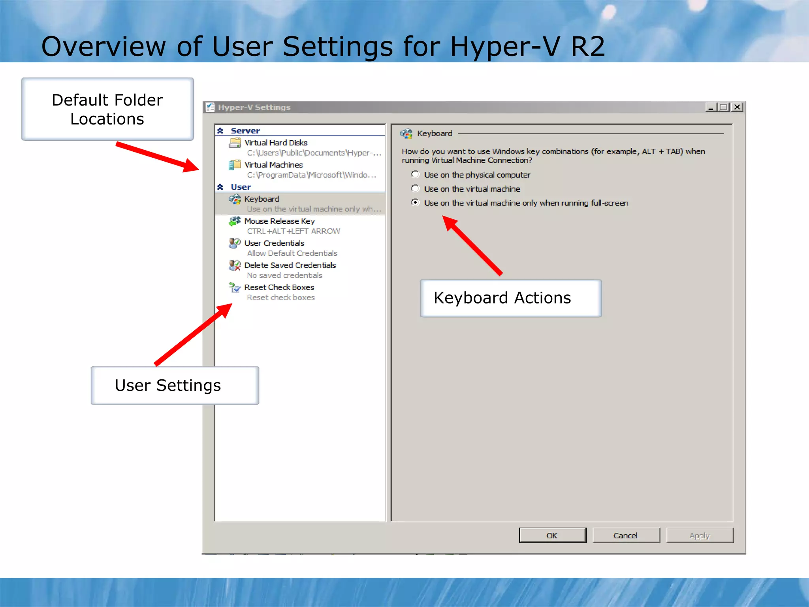The image size is (809, 607).
Task: Click 'Allow Default Credentials' text
Action: 292,253
